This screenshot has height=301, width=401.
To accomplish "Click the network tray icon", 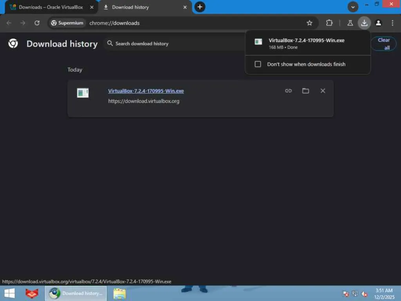I will pos(355,294).
